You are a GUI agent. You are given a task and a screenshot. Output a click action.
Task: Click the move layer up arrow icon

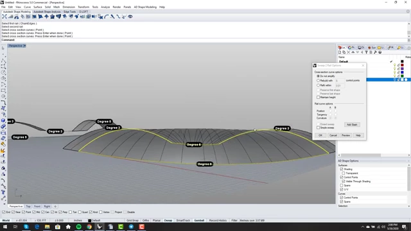pyautogui.click(x=353, y=53)
